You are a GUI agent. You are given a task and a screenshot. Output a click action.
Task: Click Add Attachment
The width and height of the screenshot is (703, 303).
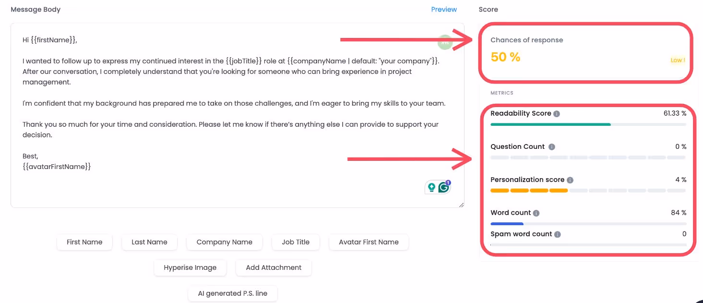click(274, 267)
